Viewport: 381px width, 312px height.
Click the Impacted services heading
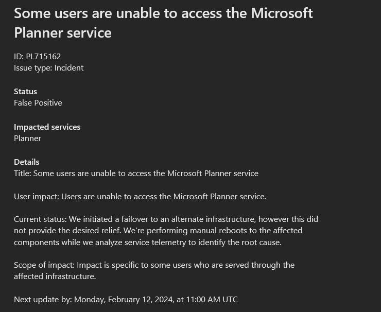coord(47,127)
